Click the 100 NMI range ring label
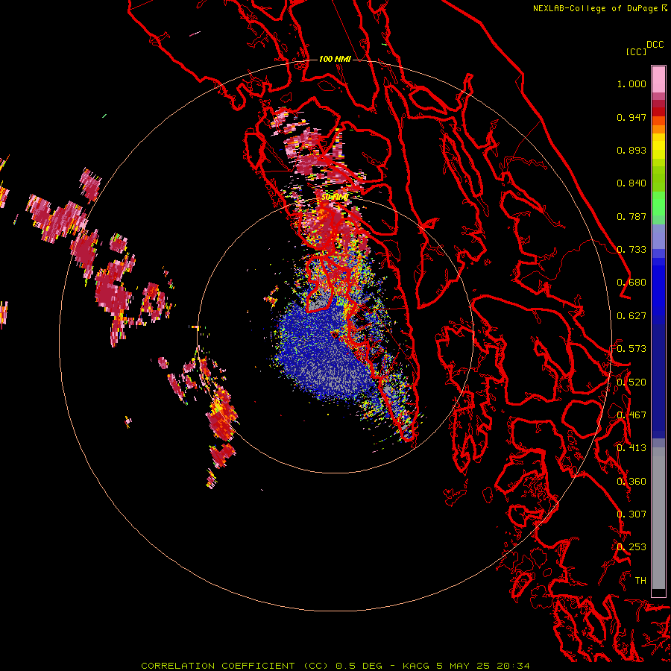 pos(335,59)
